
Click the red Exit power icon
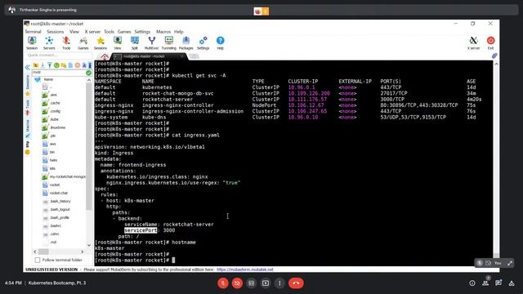[490, 43]
